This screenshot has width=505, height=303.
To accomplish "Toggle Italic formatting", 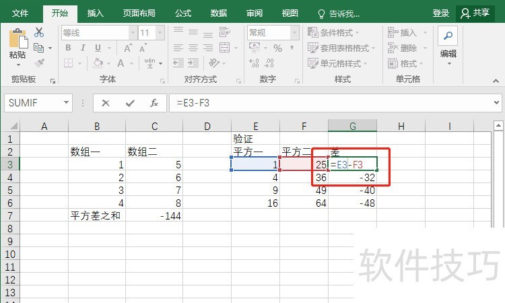I will tap(83, 48).
